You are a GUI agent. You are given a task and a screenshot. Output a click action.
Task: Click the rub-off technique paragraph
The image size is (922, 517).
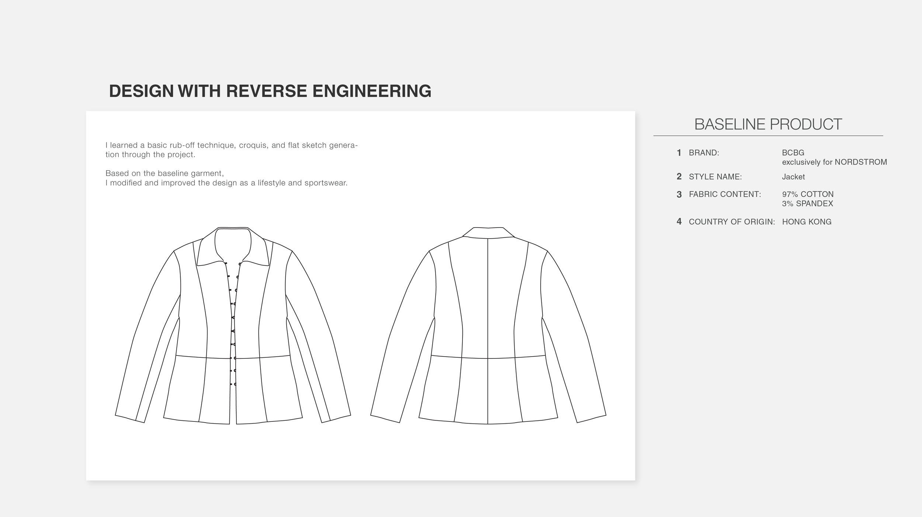[232, 150]
